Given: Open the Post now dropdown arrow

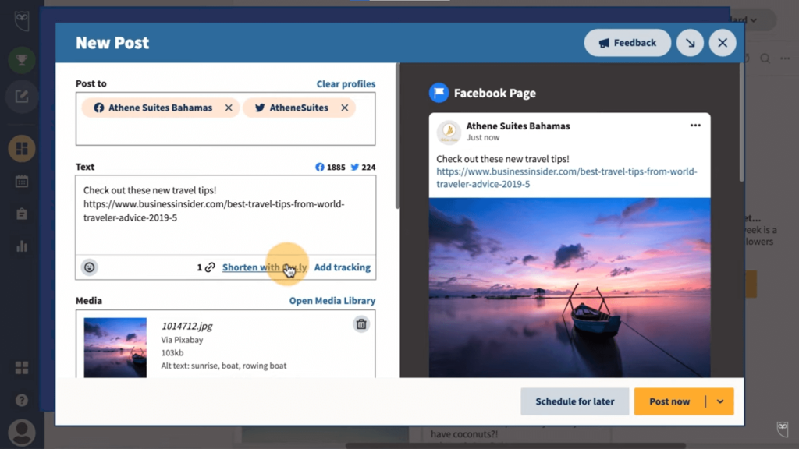Looking at the screenshot, I should click(720, 401).
